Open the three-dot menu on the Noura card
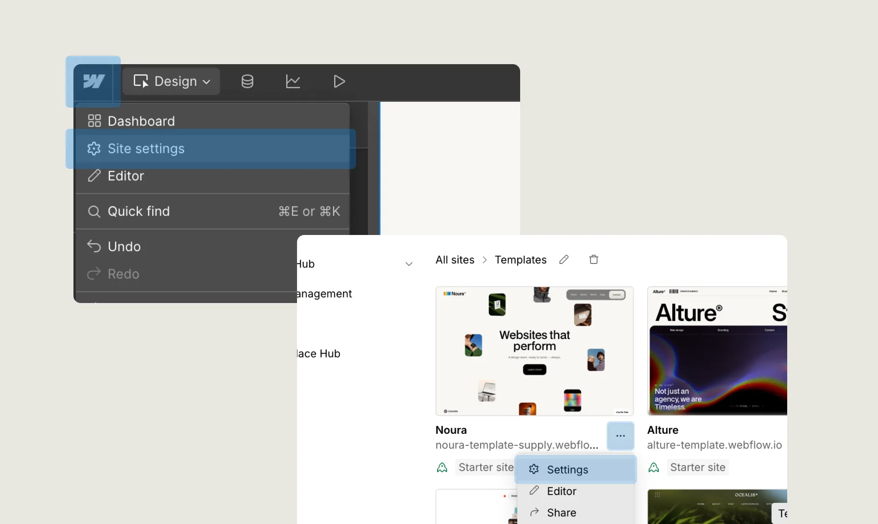The image size is (878, 524). pyautogui.click(x=620, y=436)
